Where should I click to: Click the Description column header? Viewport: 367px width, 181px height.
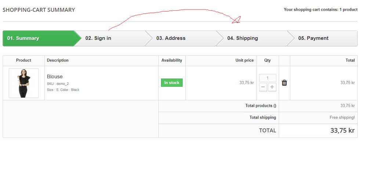click(x=58, y=60)
